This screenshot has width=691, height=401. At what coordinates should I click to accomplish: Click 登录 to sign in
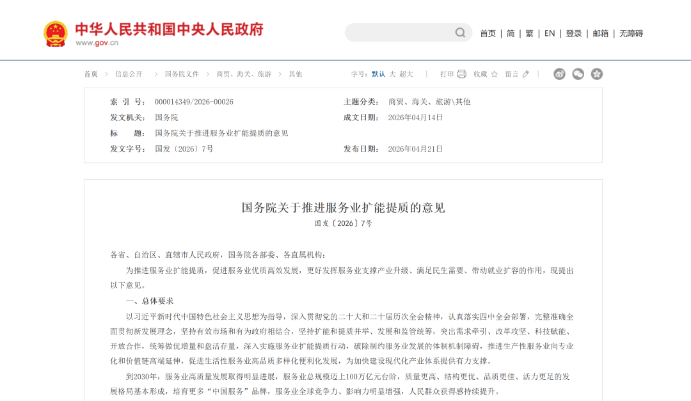click(574, 33)
